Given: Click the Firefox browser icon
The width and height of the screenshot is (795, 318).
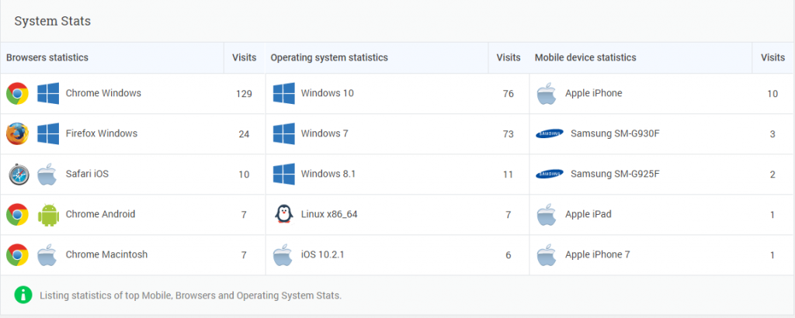Looking at the screenshot, I should (17, 133).
